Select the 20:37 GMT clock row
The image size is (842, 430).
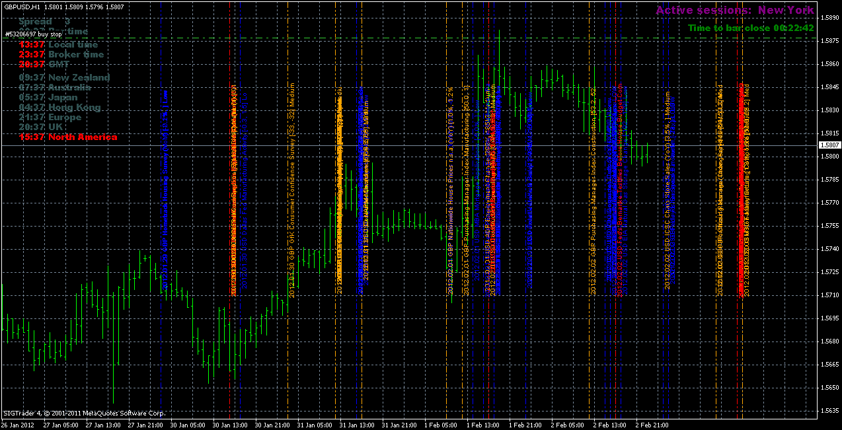click(45, 64)
